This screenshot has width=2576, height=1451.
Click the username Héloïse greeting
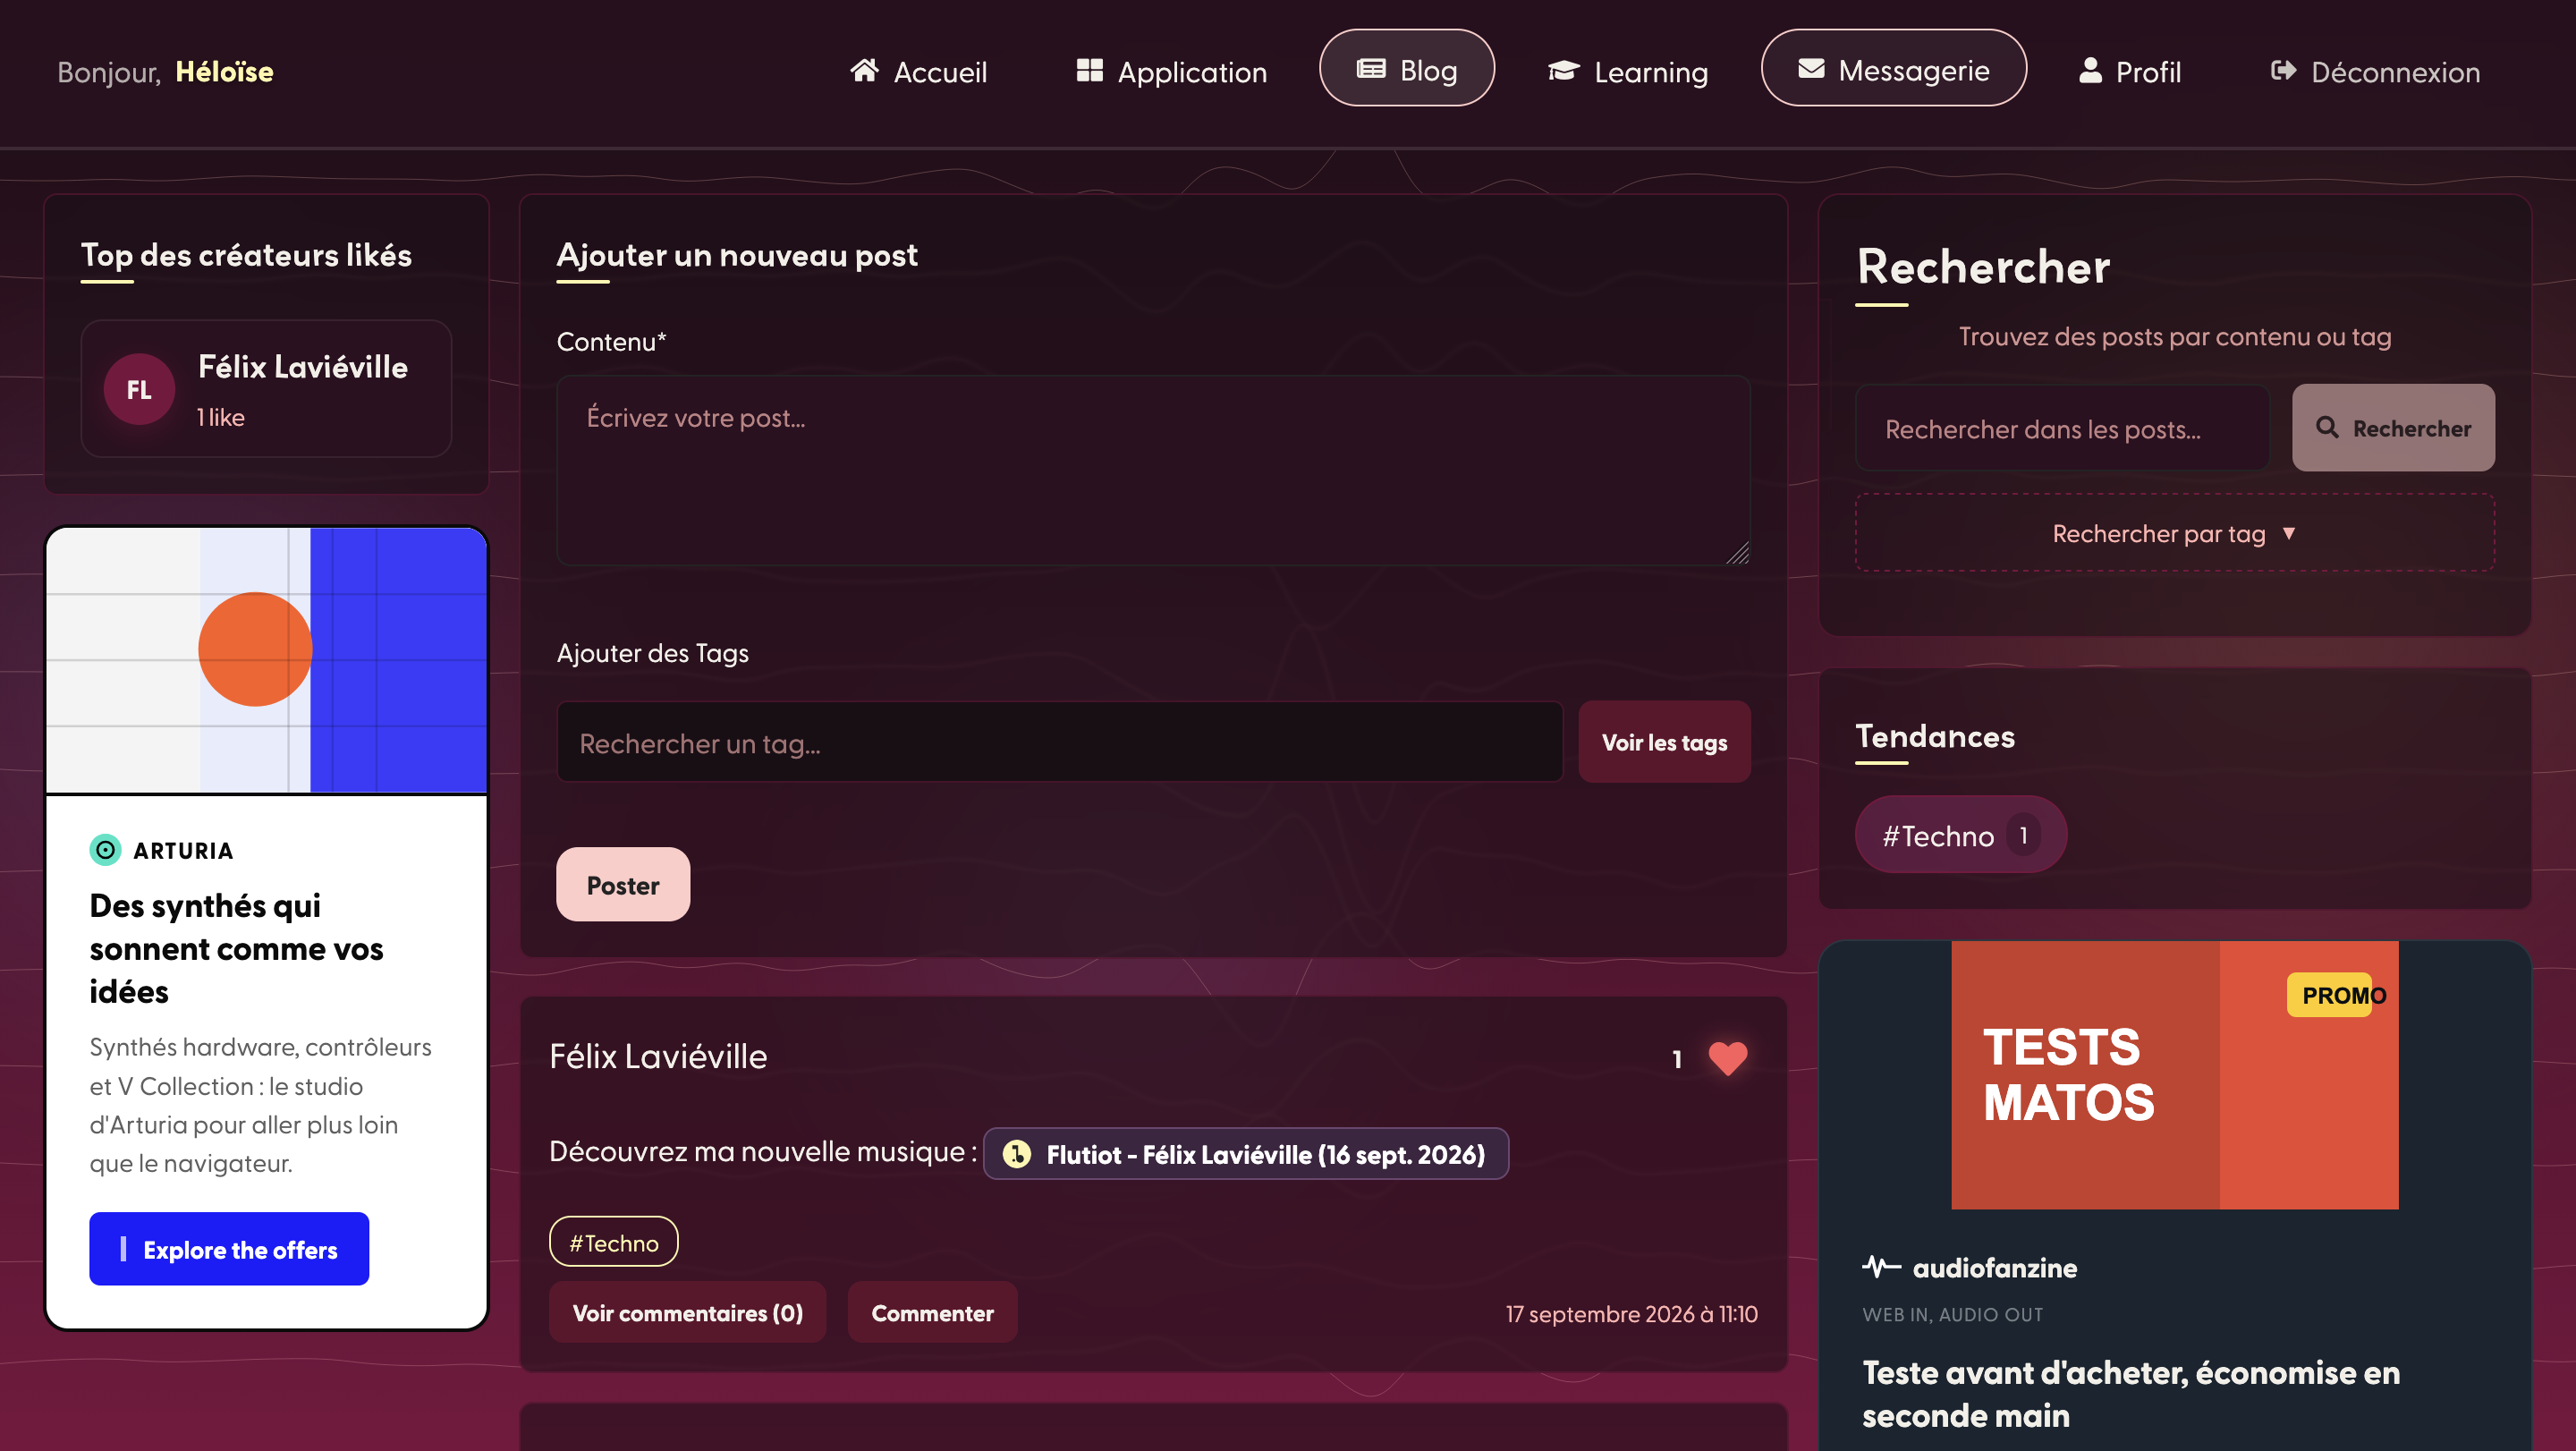coord(224,71)
